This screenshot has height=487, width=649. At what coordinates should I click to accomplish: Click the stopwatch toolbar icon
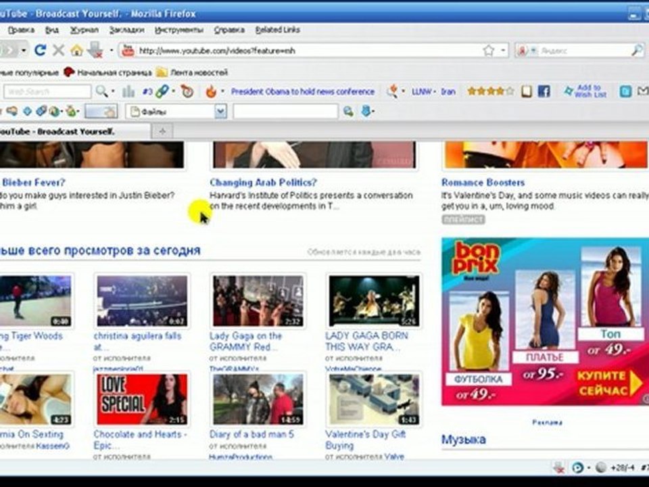click(187, 91)
